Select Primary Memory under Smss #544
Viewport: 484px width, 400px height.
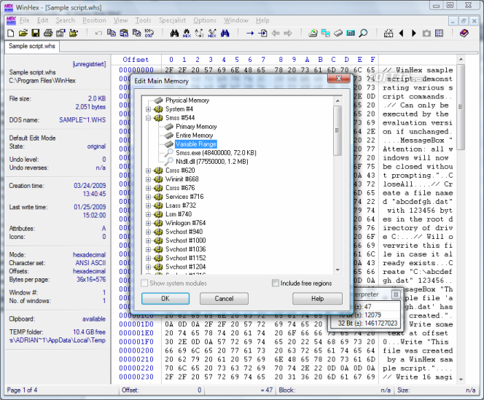(x=196, y=127)
